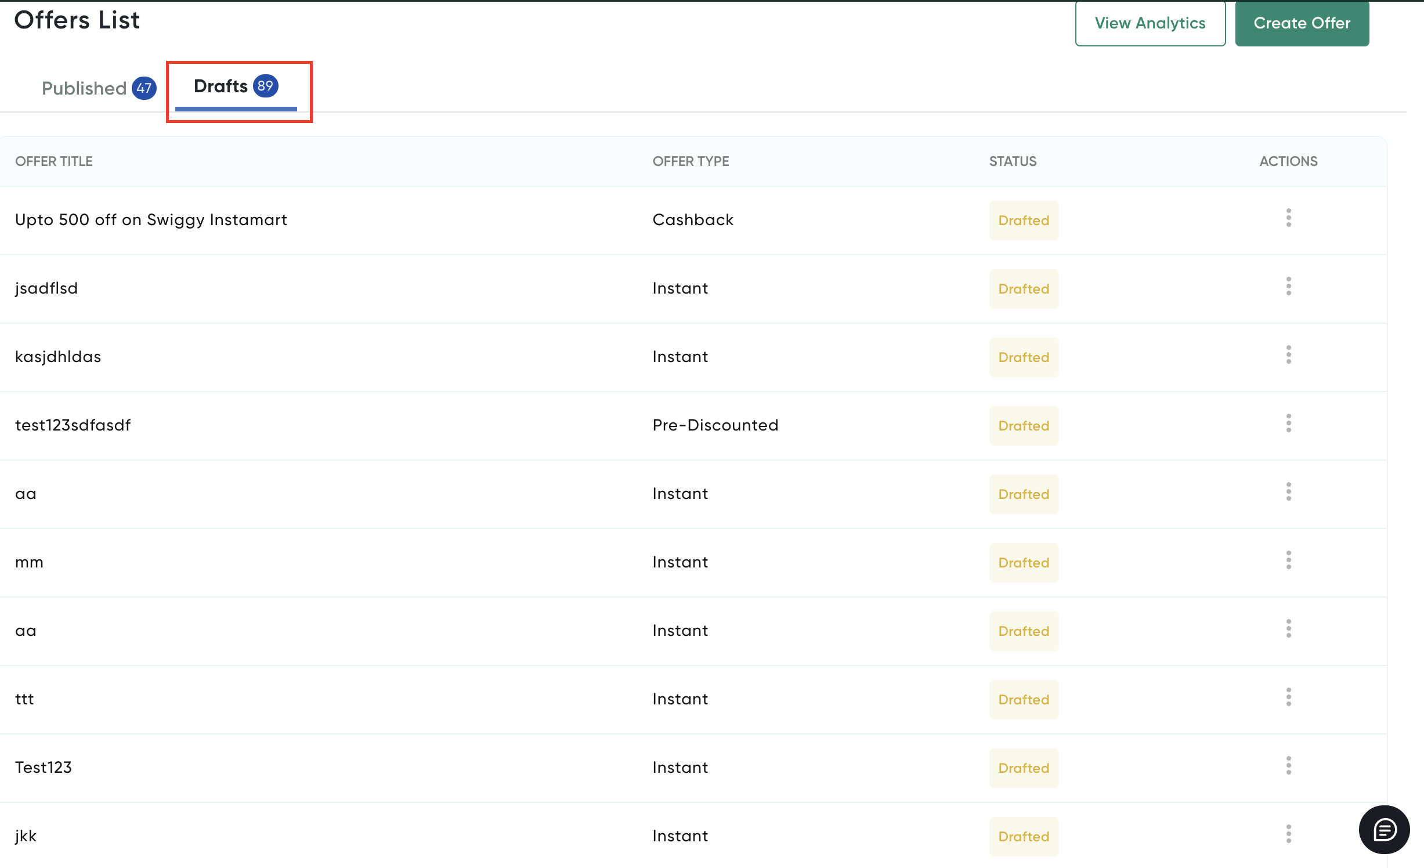Click the Drafted badge for test123sdfasdf
The width and height of the screenshot is (1424, 868).
pos(1024,426)
